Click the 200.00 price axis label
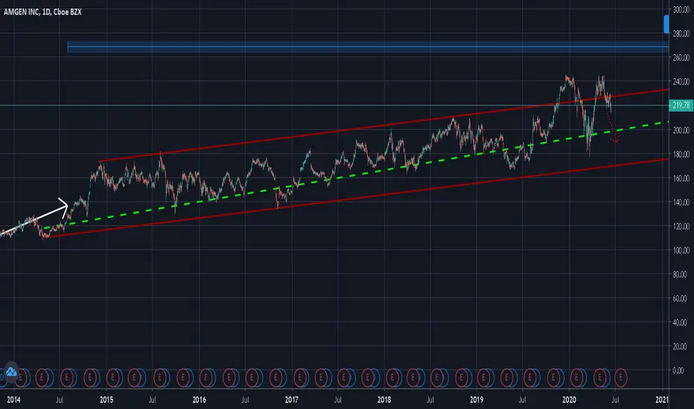694x409 pixels. point(681,130)
